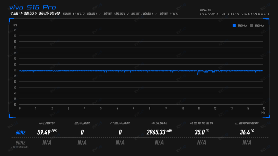Click minute 9 on the time axis
The image size is (278, 156).
click(166, 109)
